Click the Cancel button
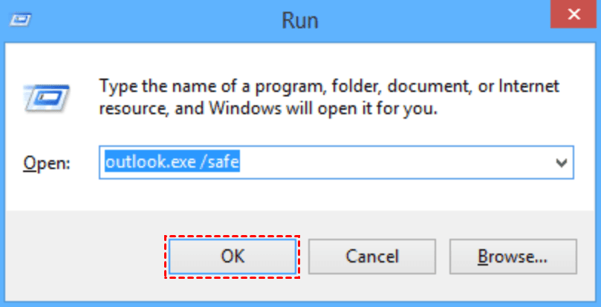 [372, 257]
